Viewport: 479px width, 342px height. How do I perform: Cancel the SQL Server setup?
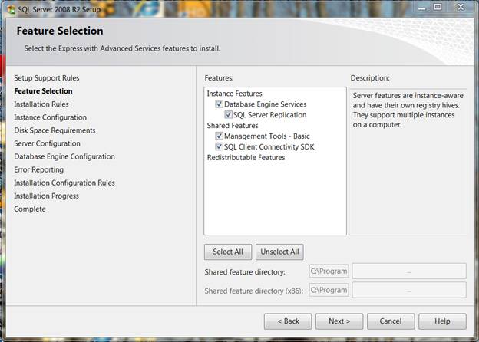click(x=391, y=321)
